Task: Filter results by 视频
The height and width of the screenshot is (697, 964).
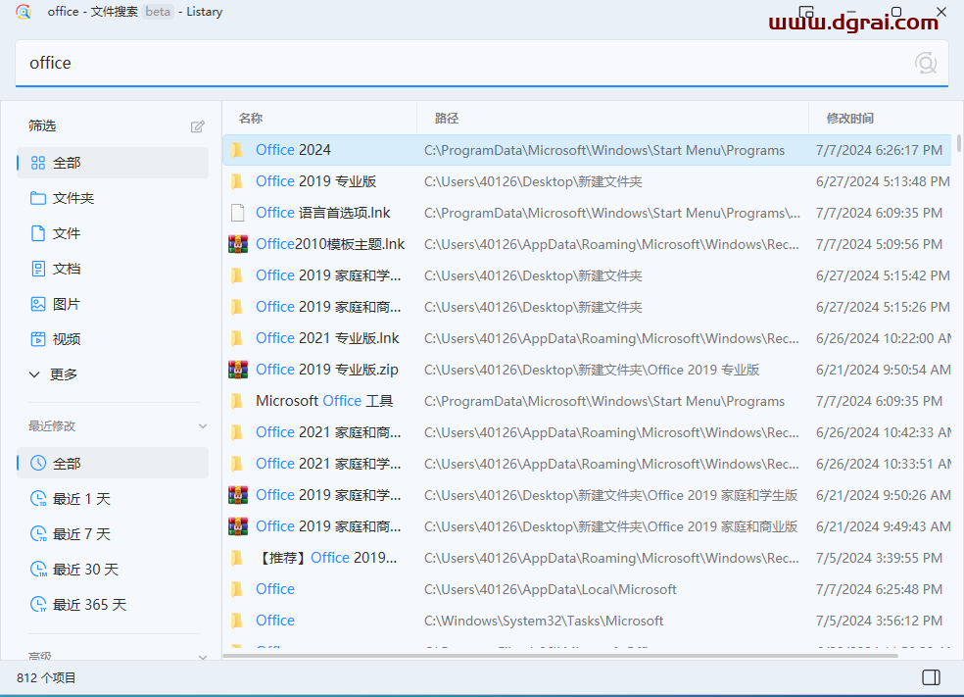Action: pyautogui.click(x=113, y=339)
